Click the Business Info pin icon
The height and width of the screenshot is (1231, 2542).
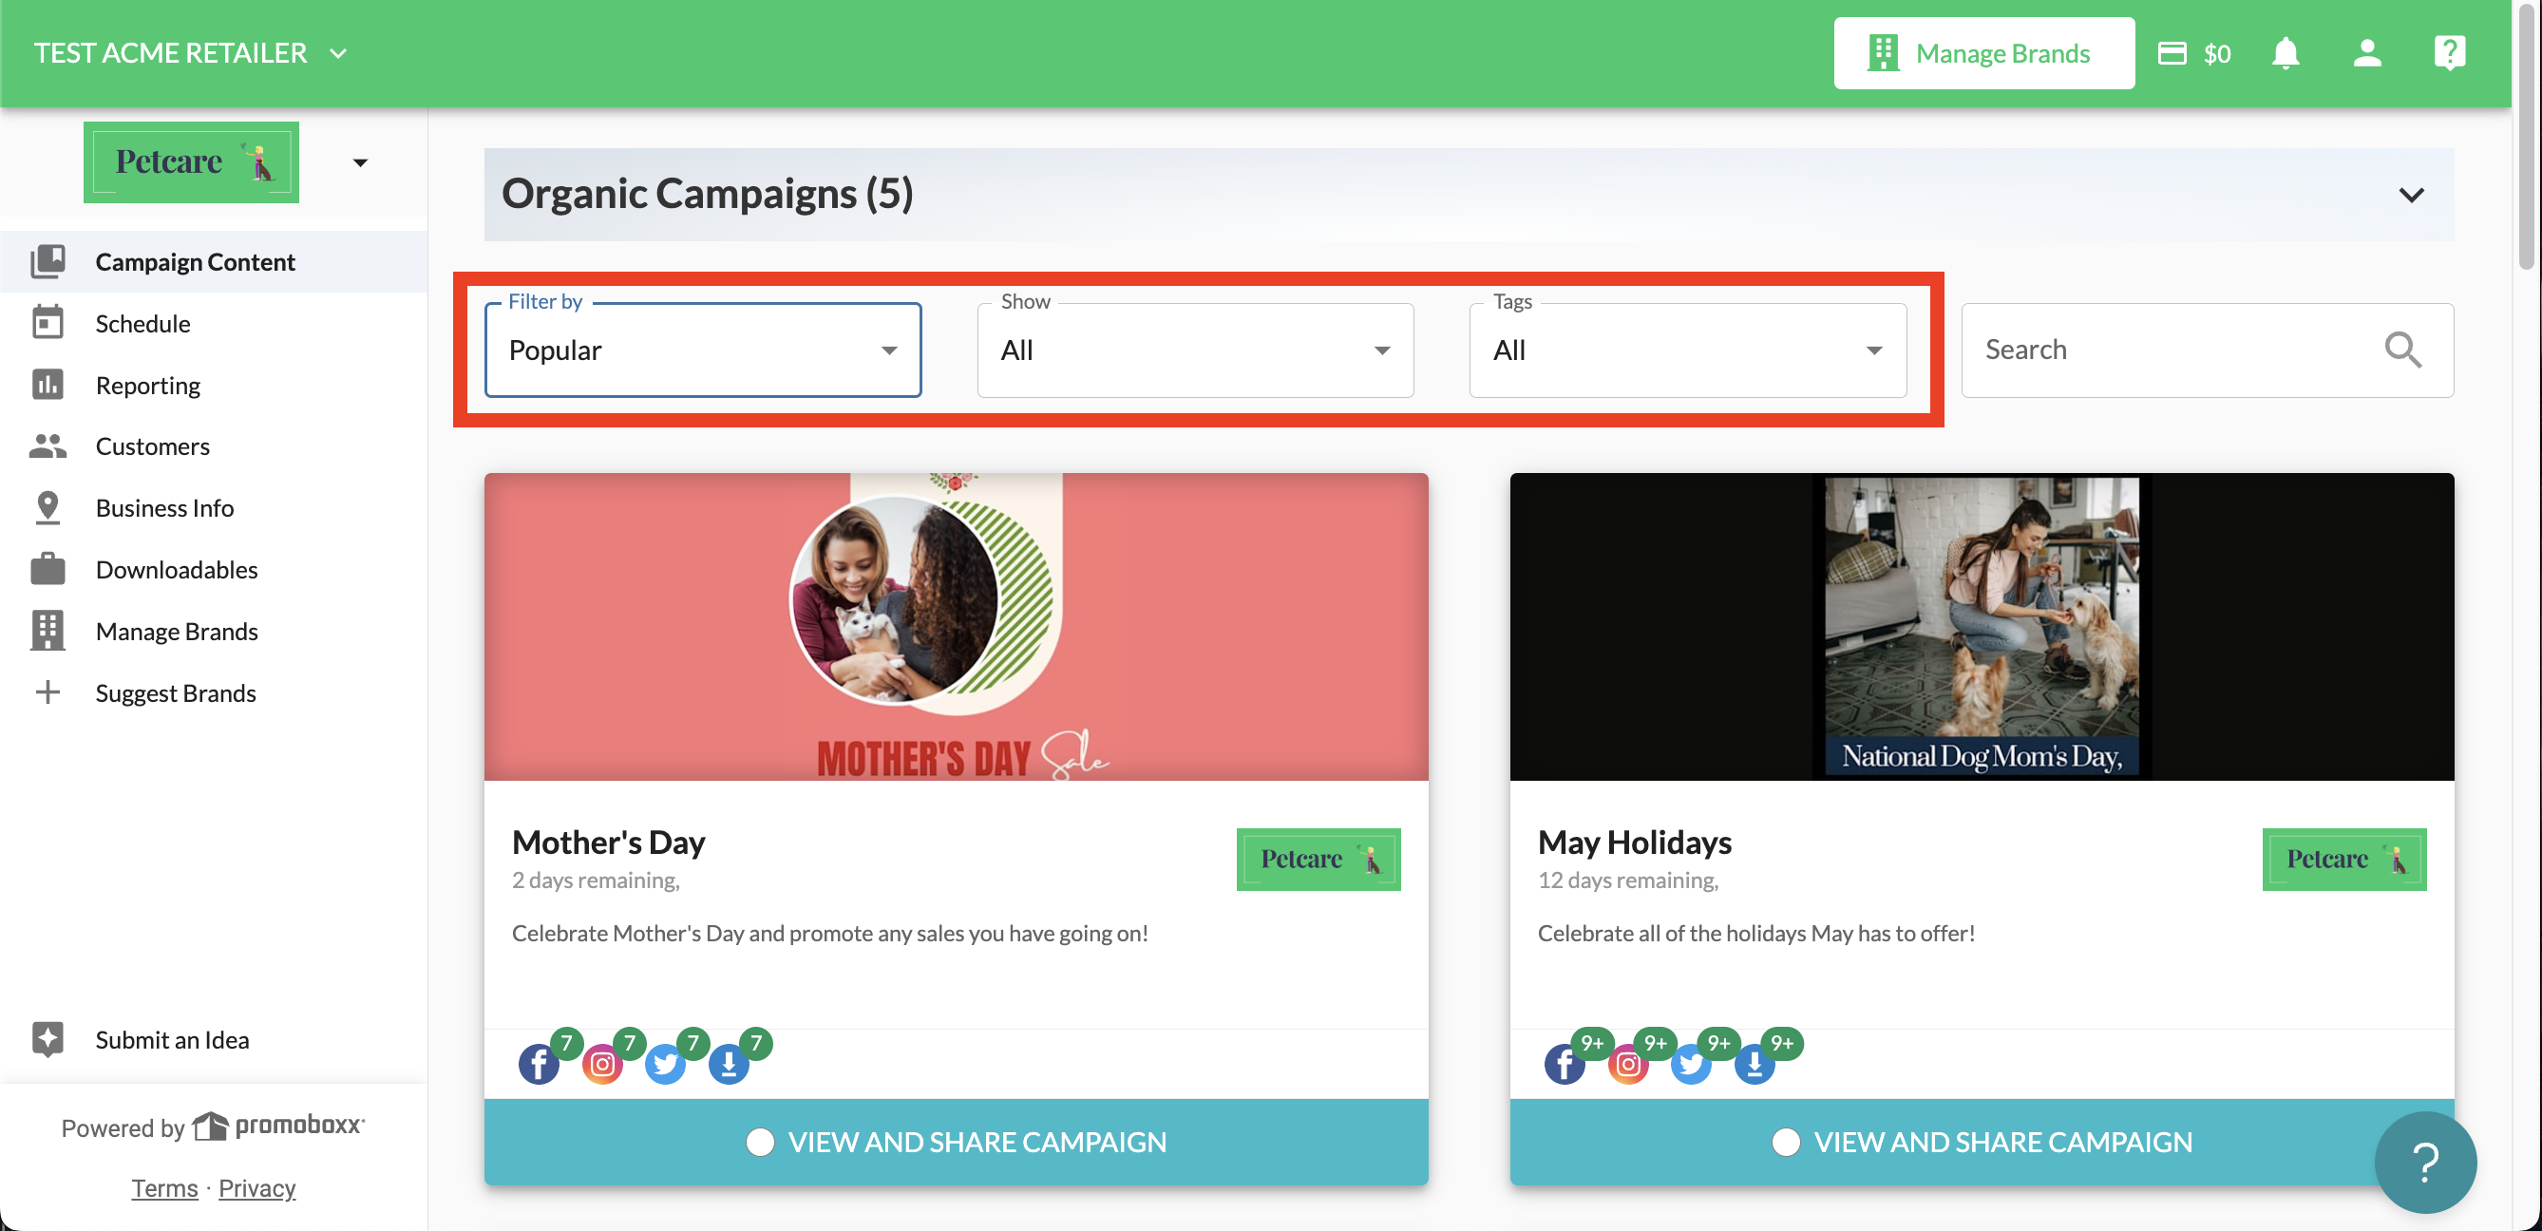[x=47, y=508]
